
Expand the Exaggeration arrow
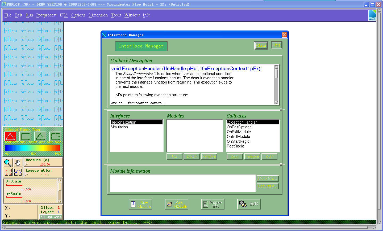27,175
